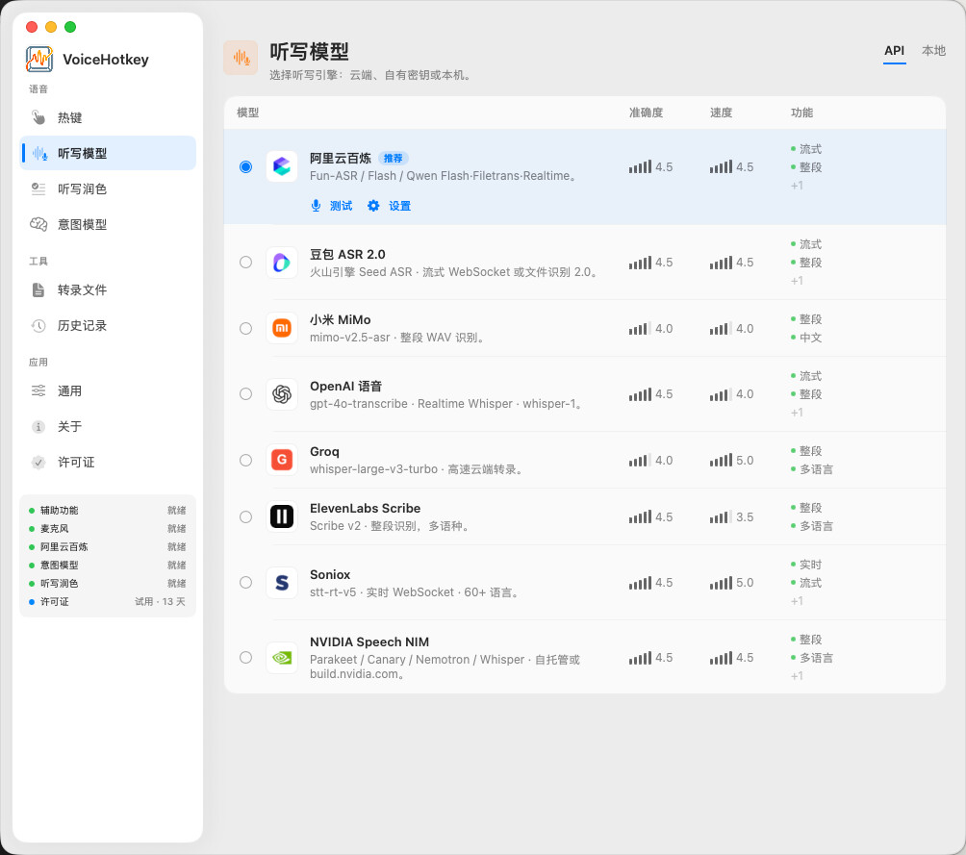Click 阿里云百炼 status row in sidebar
Viewport: 966px width, 855px height.
107,547
